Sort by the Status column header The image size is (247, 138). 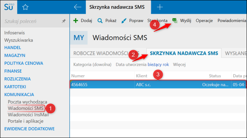(x=215, y=76)
